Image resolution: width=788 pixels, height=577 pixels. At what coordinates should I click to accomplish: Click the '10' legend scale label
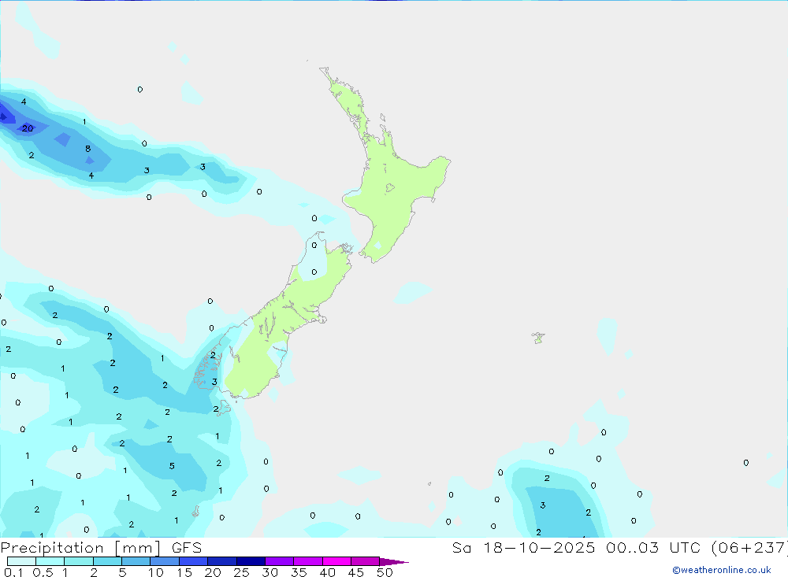click(x=155, y=572)
